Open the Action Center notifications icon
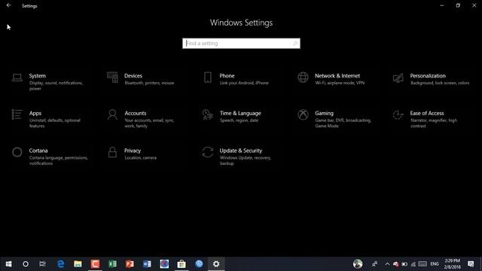This screenshot has width=482, height=271. (x=471, y=264)
